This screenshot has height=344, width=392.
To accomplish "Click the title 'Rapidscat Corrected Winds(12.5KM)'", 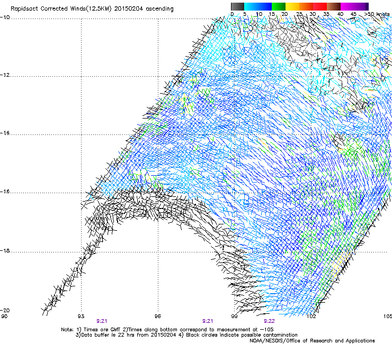I will coord(61,9).
